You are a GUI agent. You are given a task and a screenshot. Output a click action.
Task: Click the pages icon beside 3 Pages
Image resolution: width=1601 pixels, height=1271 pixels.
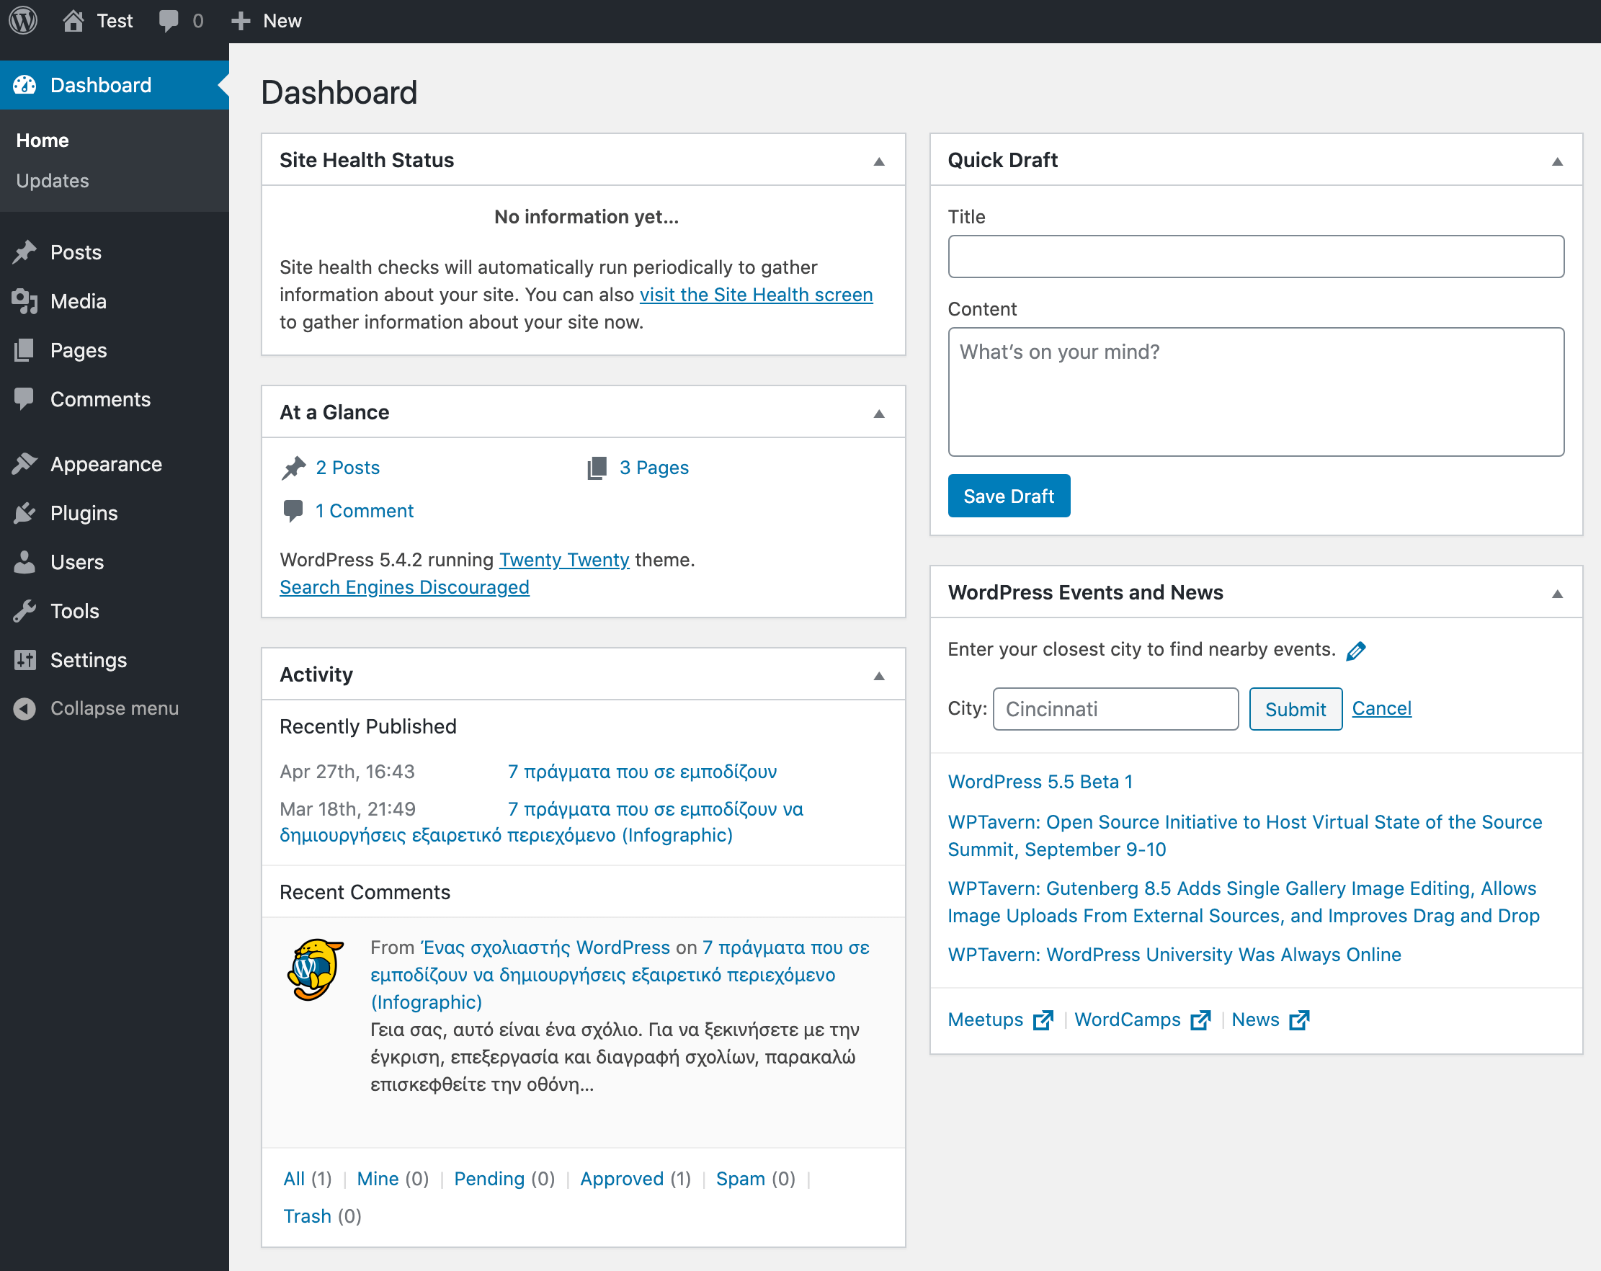click(x=597, y=468)
